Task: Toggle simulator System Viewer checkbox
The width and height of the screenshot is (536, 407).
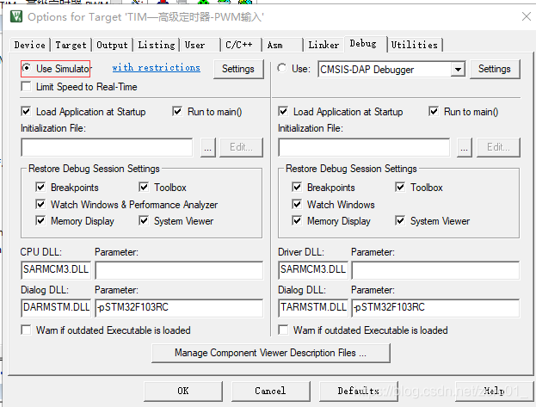Action: tap(144, 220)
